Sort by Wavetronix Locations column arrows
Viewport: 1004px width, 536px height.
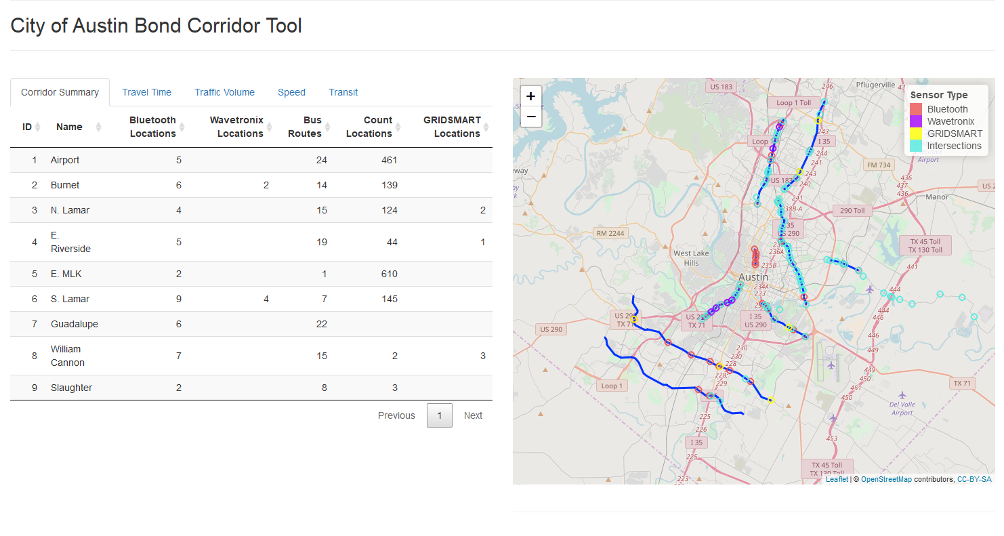coord(269,127)
